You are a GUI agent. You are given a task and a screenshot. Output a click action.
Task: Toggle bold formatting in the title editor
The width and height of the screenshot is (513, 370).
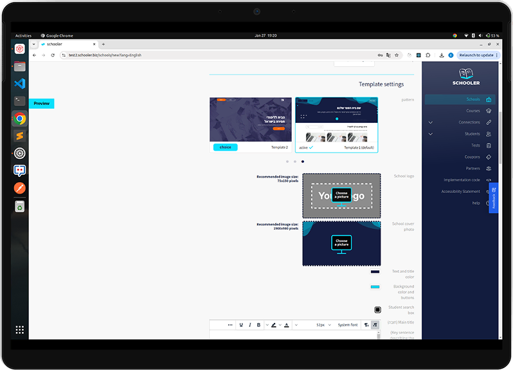(x=258, y=325)
